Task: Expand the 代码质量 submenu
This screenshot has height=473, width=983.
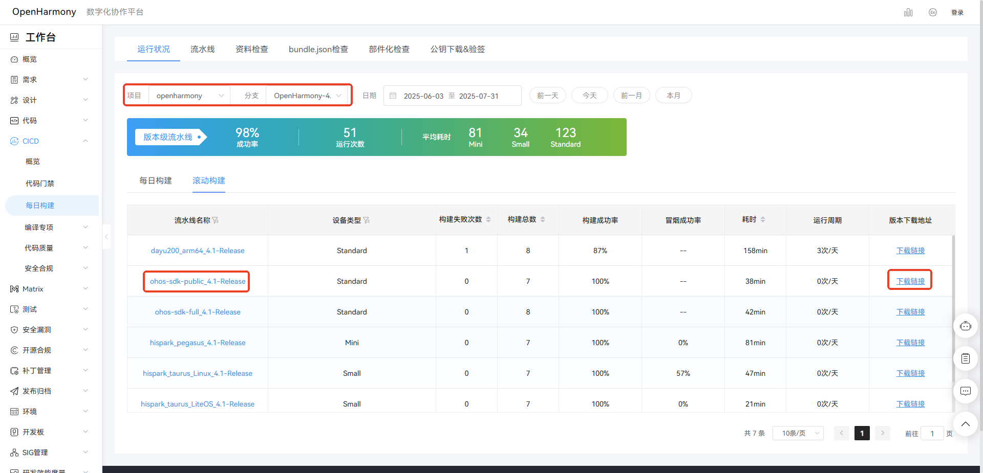Action: pyautogui.click(x=86, y=247)
